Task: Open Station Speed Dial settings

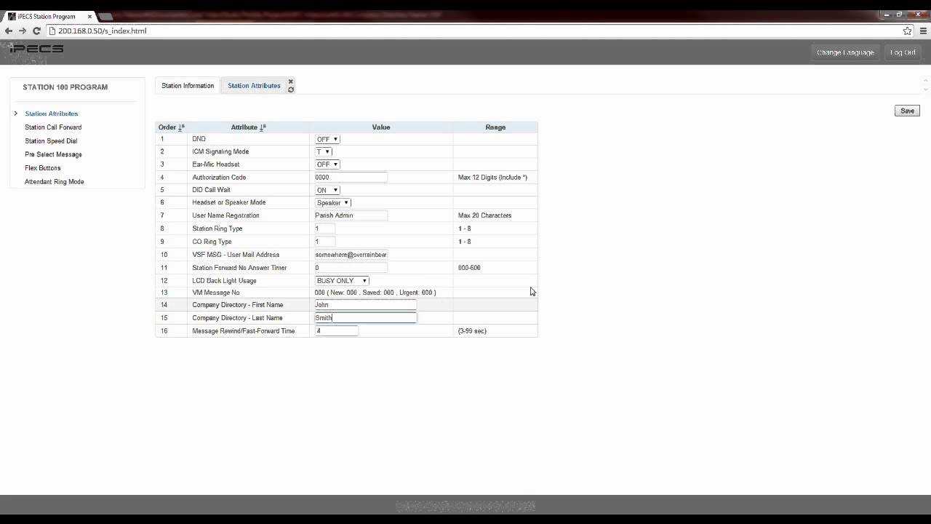Action: point(51,141)
